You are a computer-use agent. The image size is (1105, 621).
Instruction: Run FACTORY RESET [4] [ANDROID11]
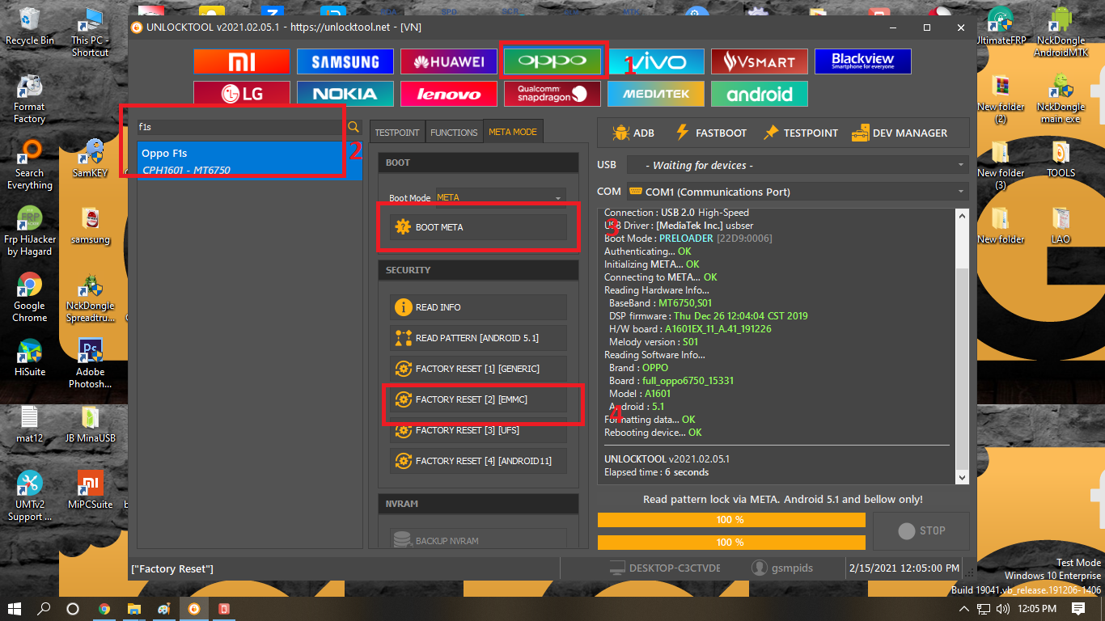click(x=478, y=461)
